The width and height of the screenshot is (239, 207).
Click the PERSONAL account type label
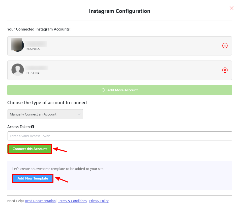tap(34, 73)
